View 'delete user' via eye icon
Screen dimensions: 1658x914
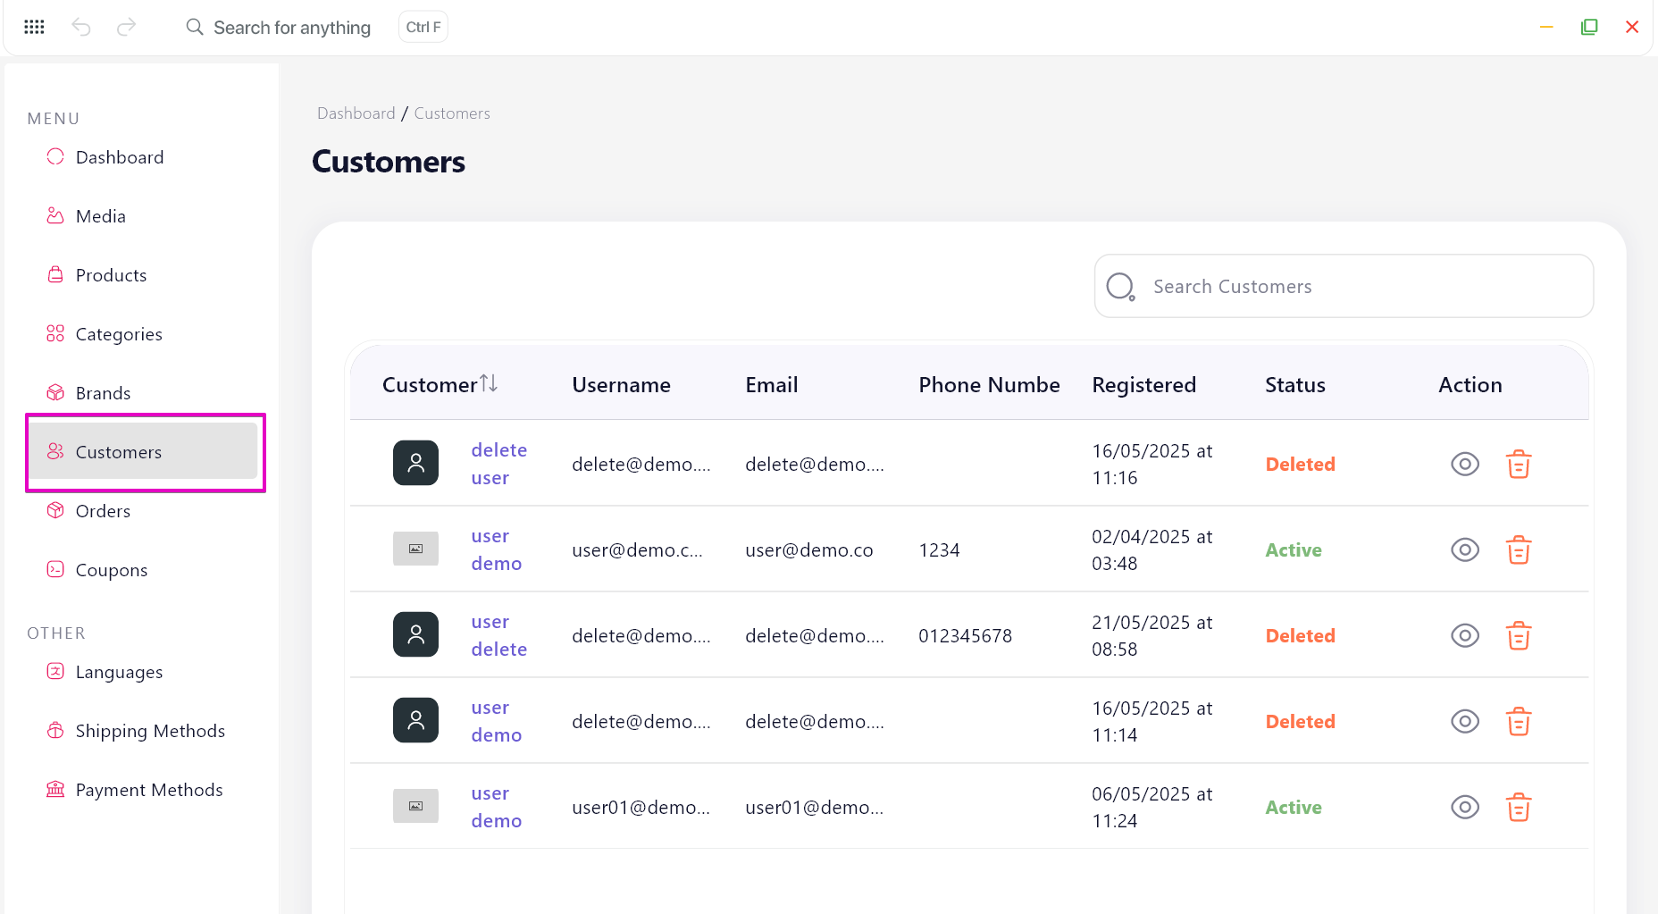point(1465,464)
